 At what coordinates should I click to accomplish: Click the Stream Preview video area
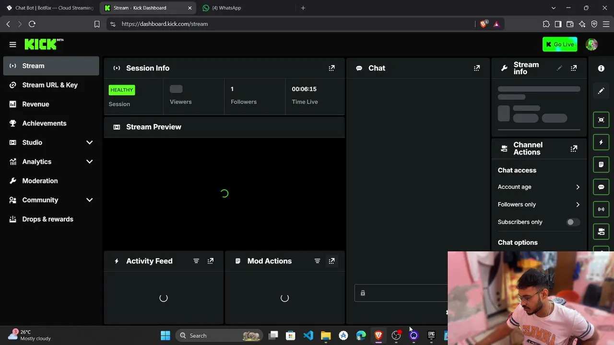click(x=224, y=194)
